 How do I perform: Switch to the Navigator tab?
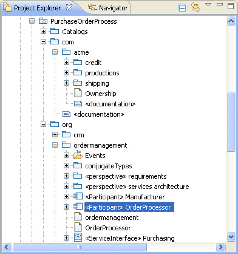coord(108,8)
